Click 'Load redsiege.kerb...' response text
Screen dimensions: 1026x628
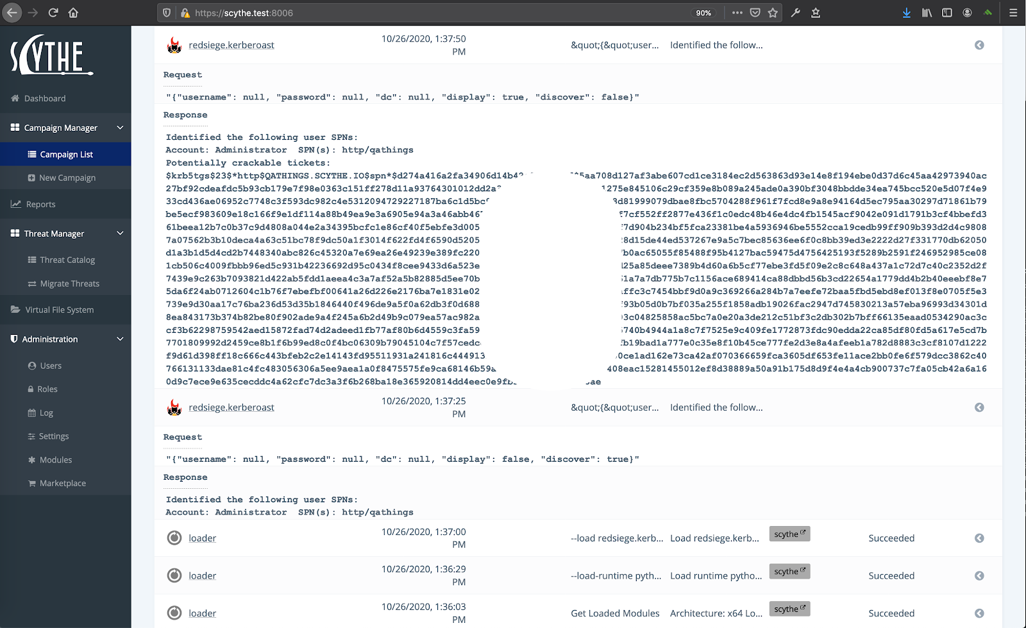pyautogui.click(x=714, y=538)
